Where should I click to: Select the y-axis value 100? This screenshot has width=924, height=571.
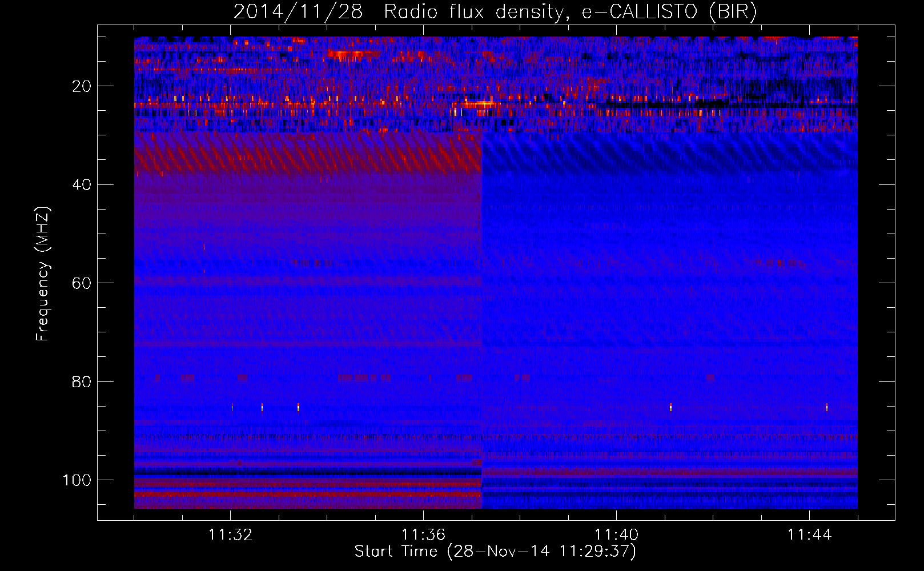coord(77,480)
